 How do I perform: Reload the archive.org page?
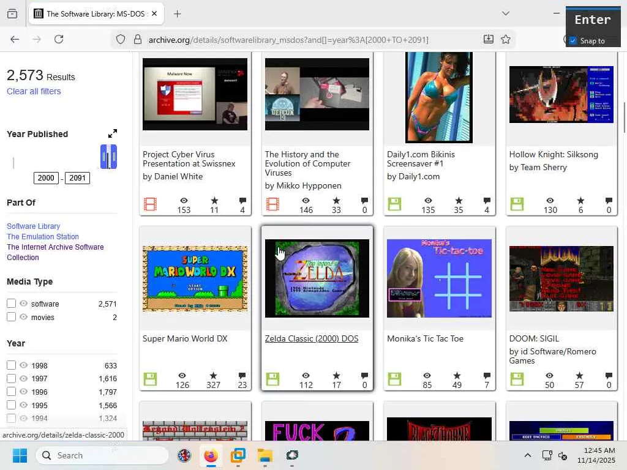pyautogui.click(x=59, y=39)
